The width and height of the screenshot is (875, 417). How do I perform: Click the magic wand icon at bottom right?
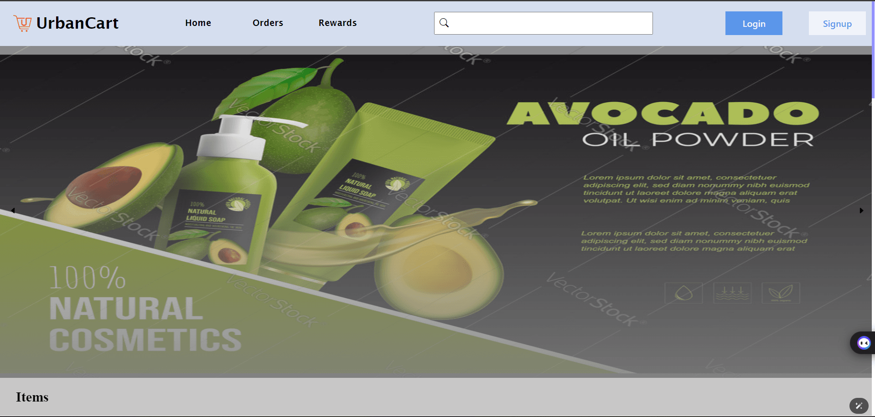coord(859,405)
